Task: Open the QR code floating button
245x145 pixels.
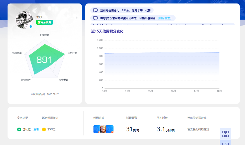Action: (226, 134)
